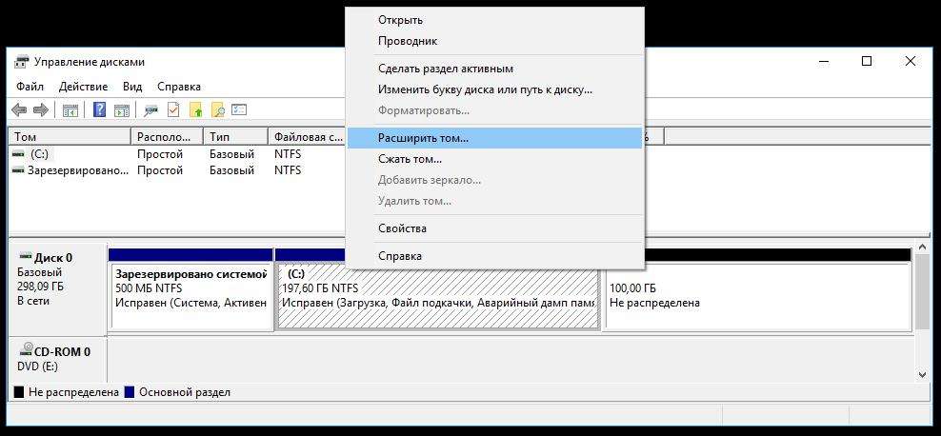
Task: Select the 100,00 ГБ unallocated space block
Action: tap(757, 295)
